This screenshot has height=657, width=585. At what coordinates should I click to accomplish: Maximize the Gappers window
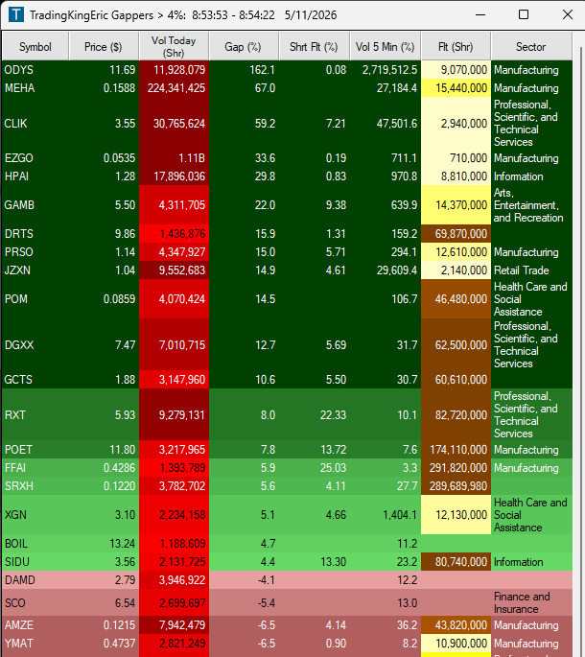click(524, 15)
